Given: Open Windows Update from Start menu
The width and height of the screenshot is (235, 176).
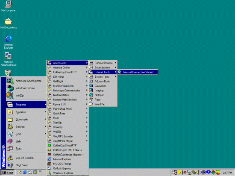Looking at the screenshot, I should point(26,88).
